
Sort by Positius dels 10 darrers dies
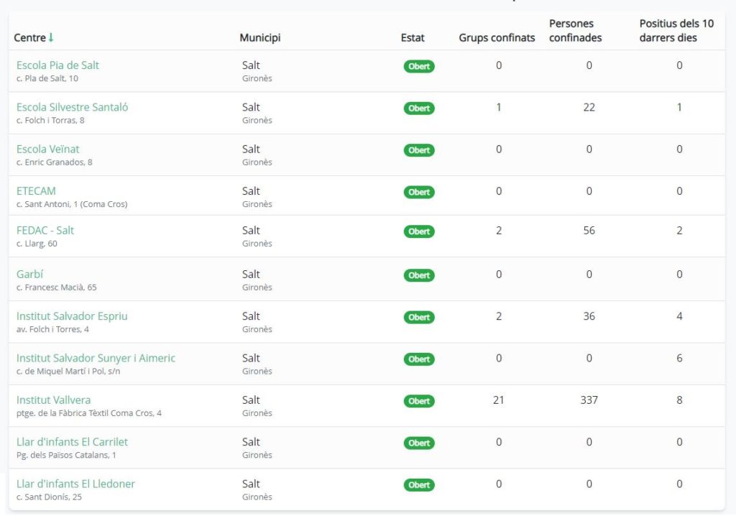pos(676,31)
